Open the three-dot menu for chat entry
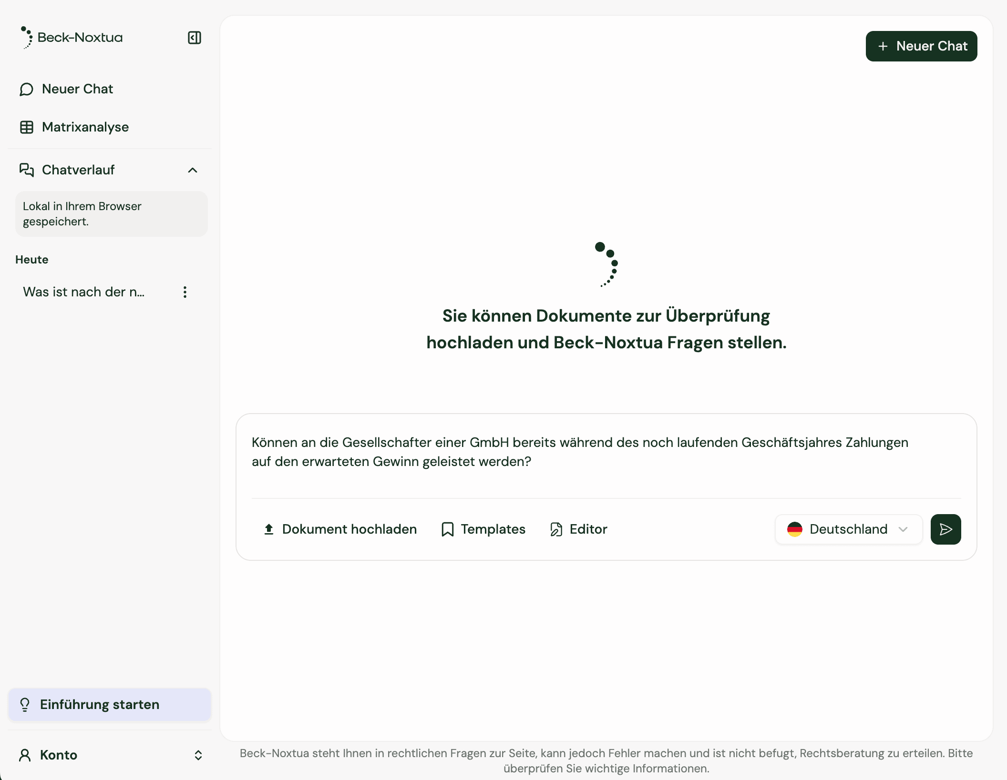 coord(185,292)
